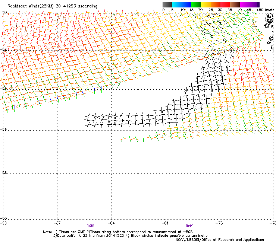This screenshot has width=276, height=242.
Task: Click the '25' label under the color bar
Action: coord(211,10)
